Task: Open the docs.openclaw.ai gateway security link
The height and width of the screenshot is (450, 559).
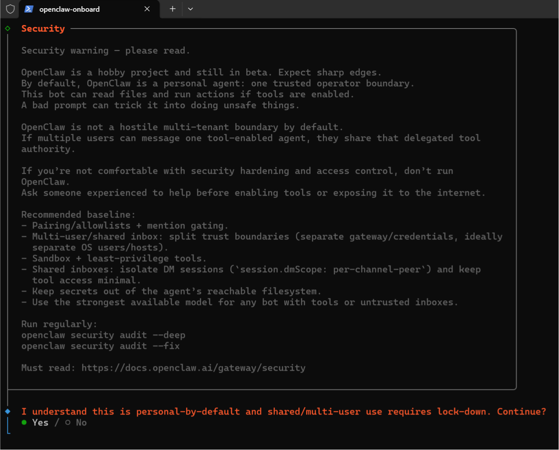Action: [193, 368]
